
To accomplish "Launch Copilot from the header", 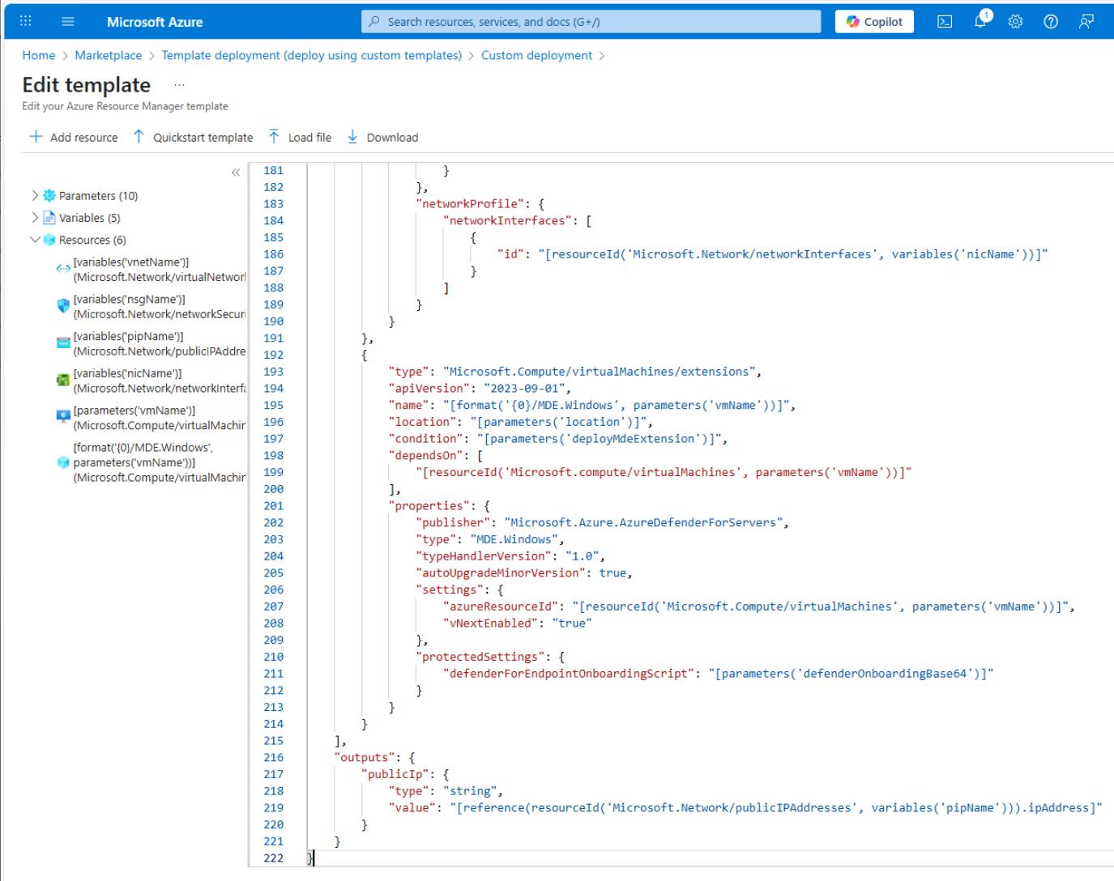I will pos(874,22).
